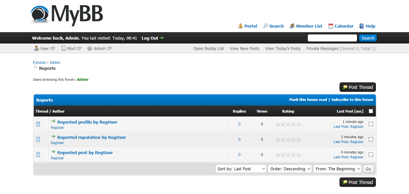Click green arrow beside Reported reputation thread
Screen dimensions: 409x194
tap(54, 137)
